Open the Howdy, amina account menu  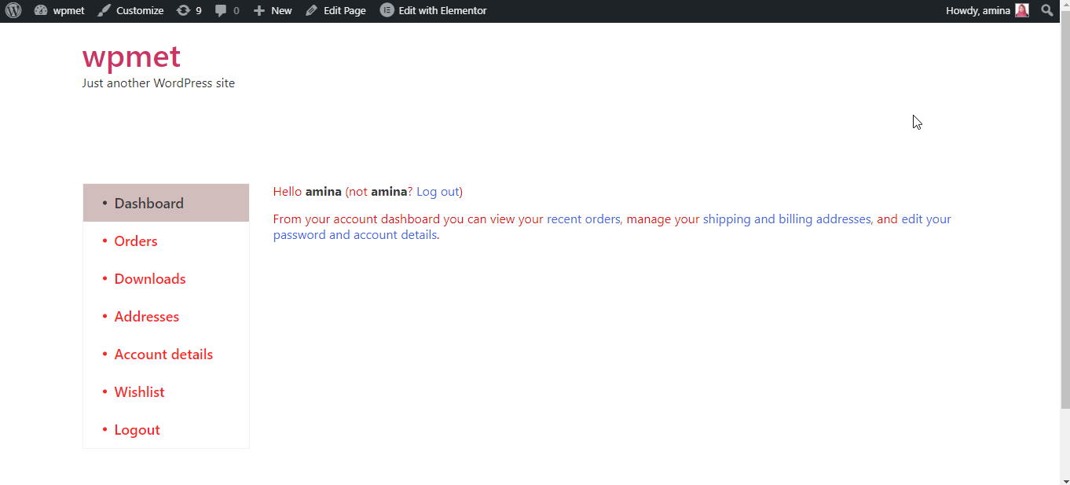[988, 11]
